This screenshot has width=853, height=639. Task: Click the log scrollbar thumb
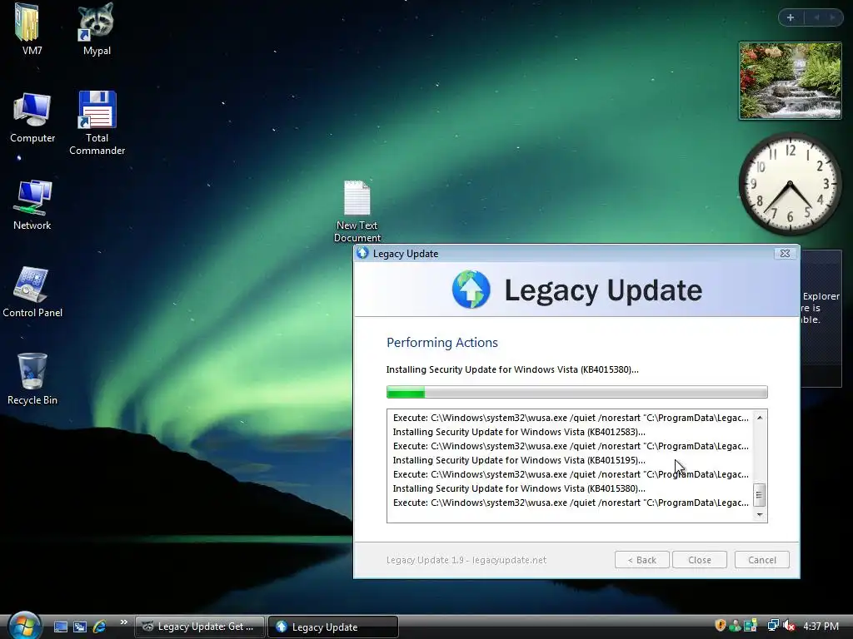760,495
